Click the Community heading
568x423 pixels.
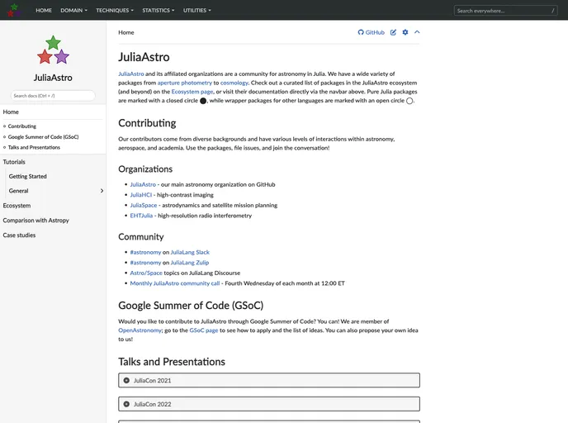click(141, 236)
